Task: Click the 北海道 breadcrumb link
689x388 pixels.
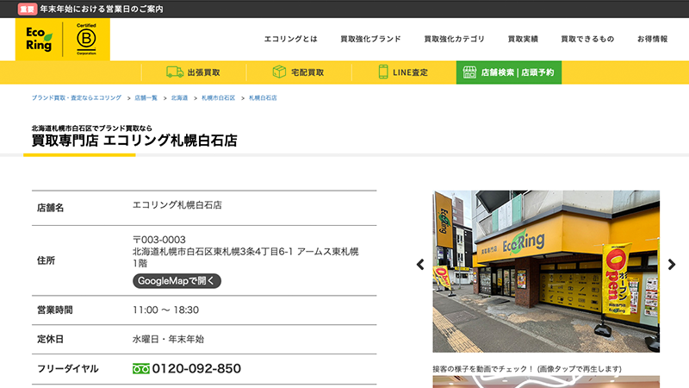Action: click(x=179, y=98)
